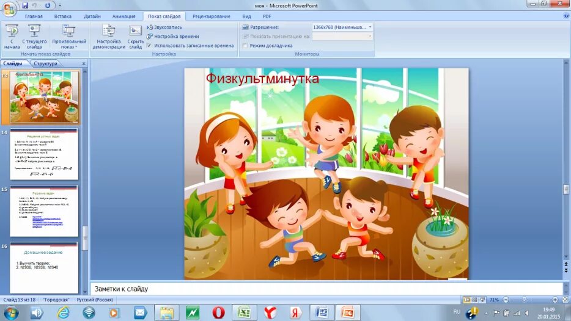Click thumbnail pane scrollbar handle
Viewport: 571px width, 321px height.
coord(85,238)
